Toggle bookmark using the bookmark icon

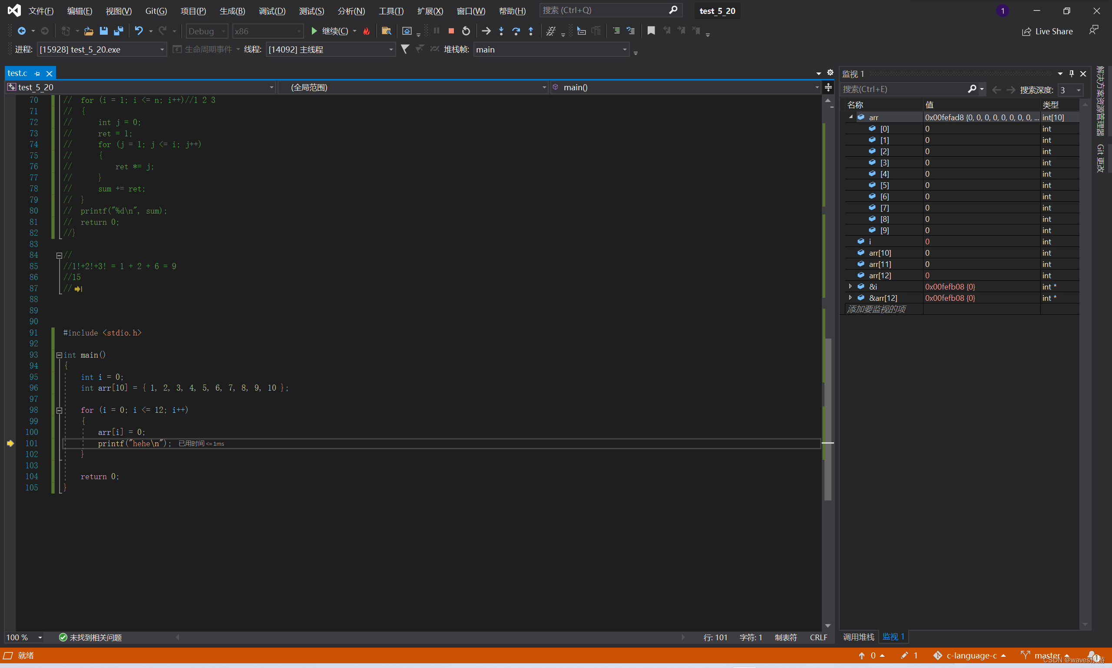coord(651,31)
